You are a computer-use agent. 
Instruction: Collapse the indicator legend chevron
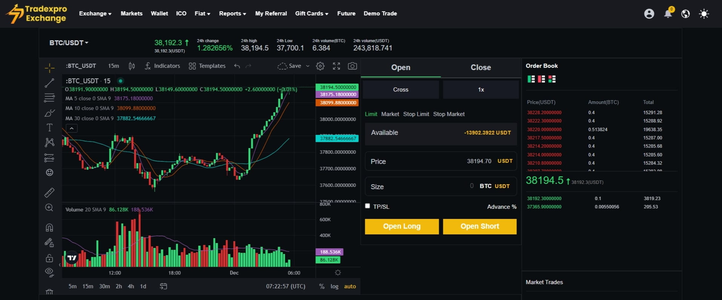pyautogui.click(x=72, y=129)
